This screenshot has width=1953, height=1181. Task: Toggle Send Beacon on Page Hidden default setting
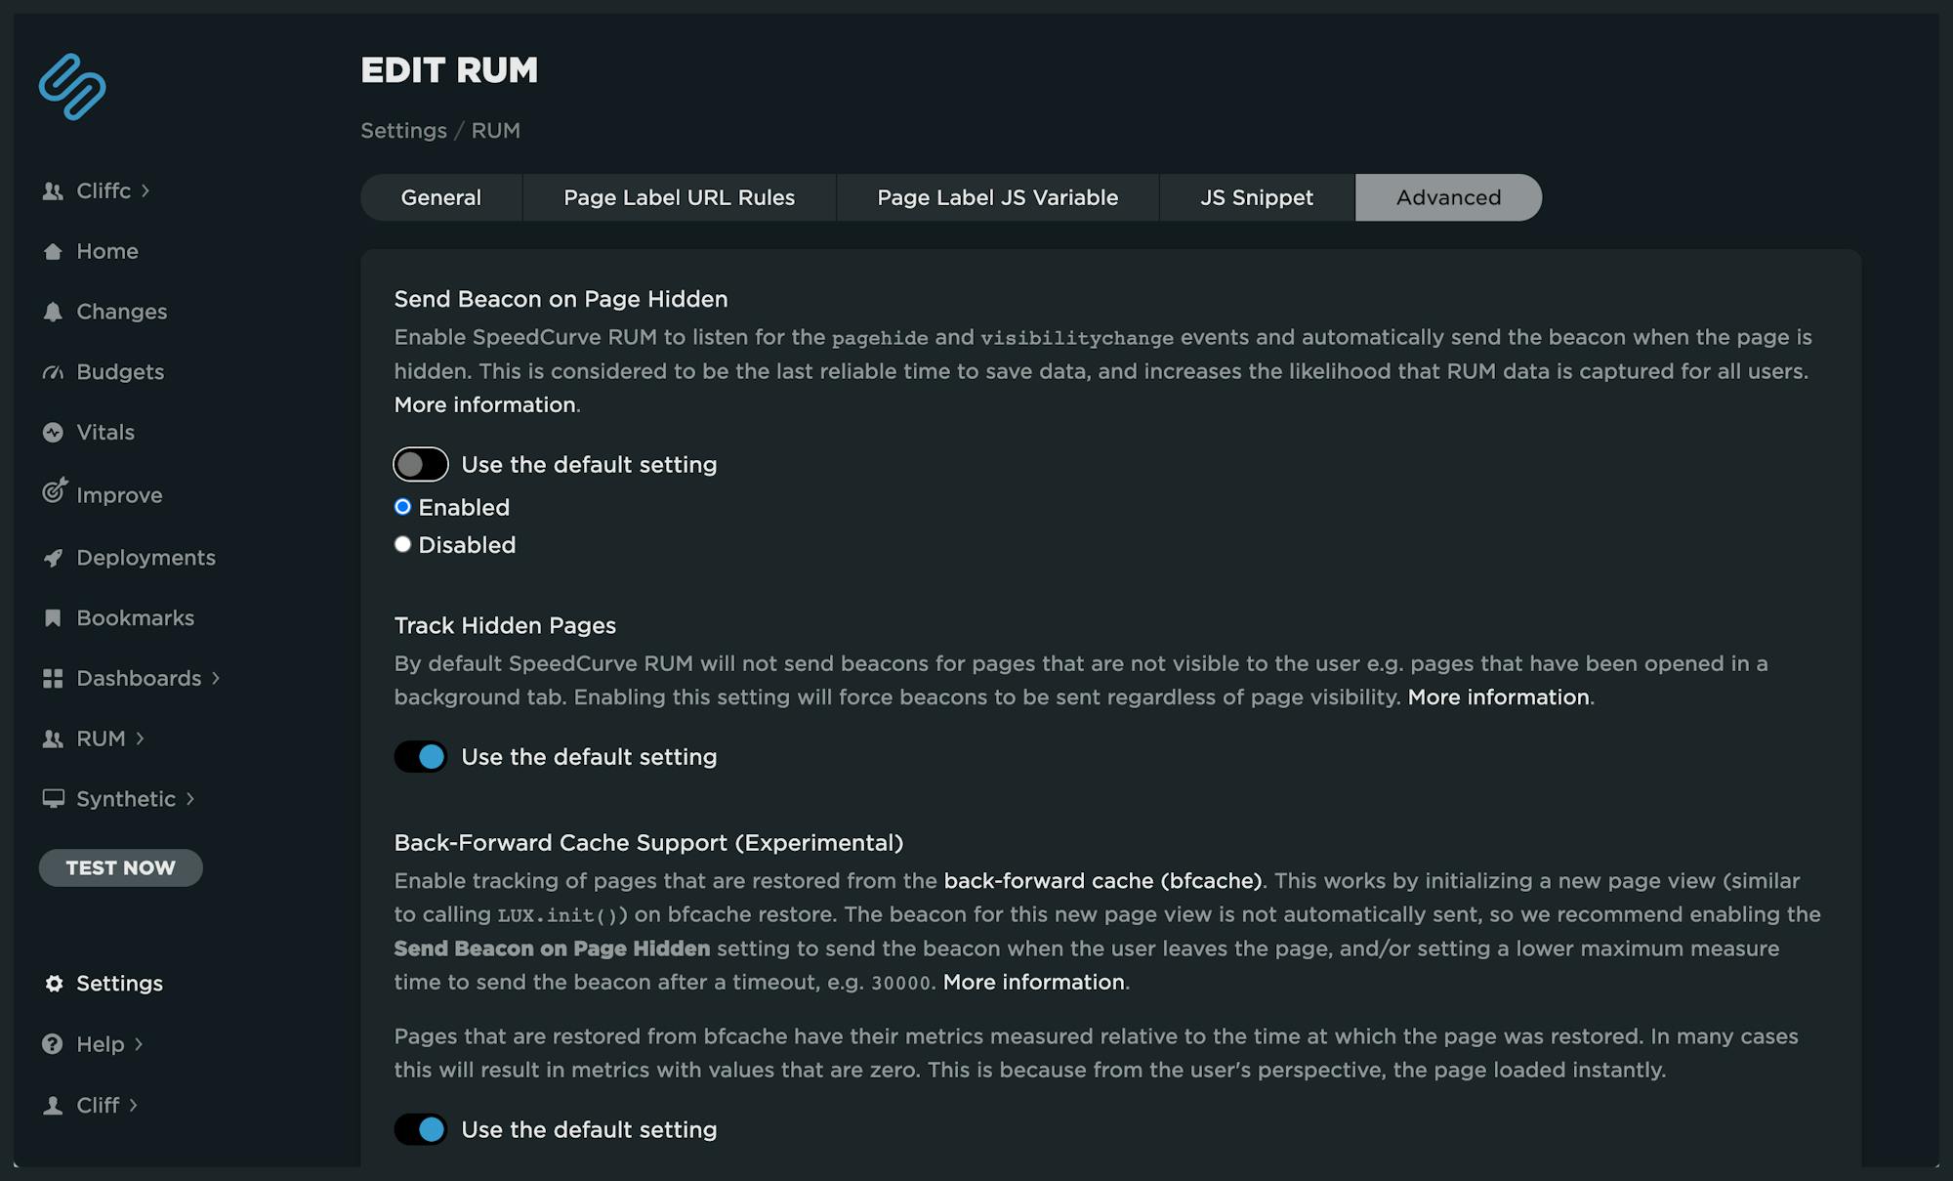coord(420,463)
